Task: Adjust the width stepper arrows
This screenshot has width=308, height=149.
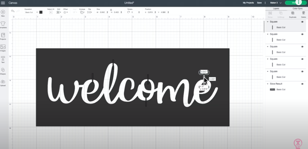Action: (107, 12)
